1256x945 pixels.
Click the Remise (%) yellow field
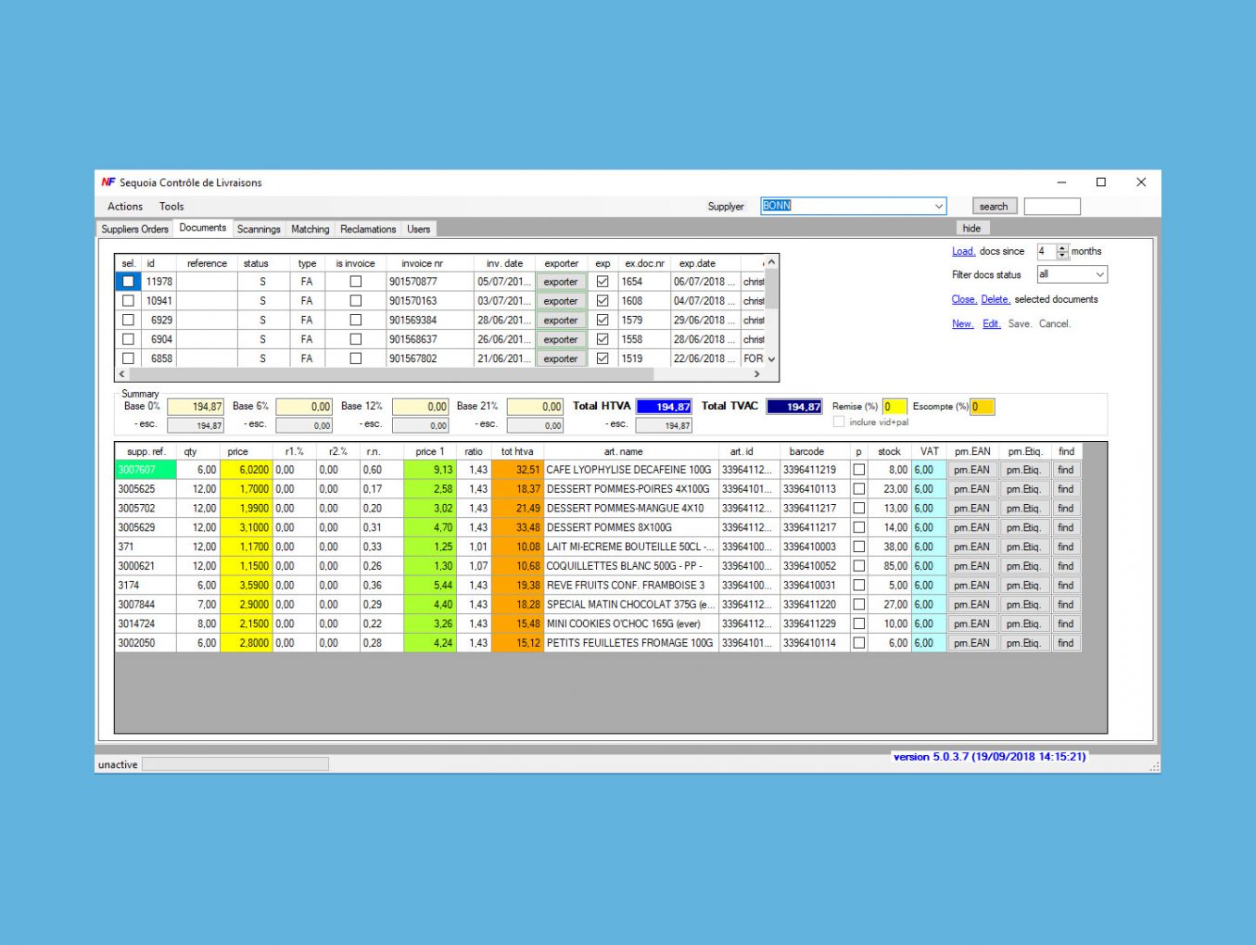point(894,407)
